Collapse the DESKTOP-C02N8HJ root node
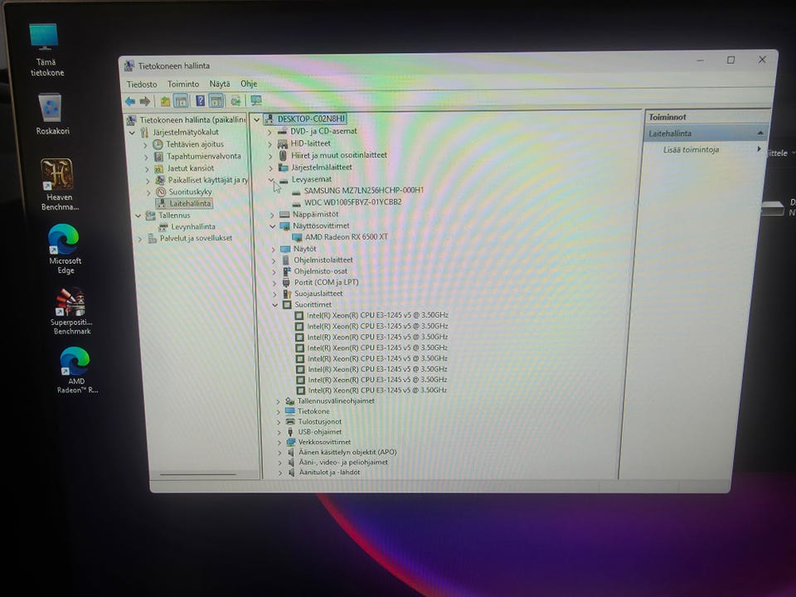 coord(257,119)
